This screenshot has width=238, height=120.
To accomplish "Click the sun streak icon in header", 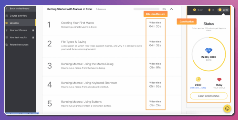I will tap(209, 10).
